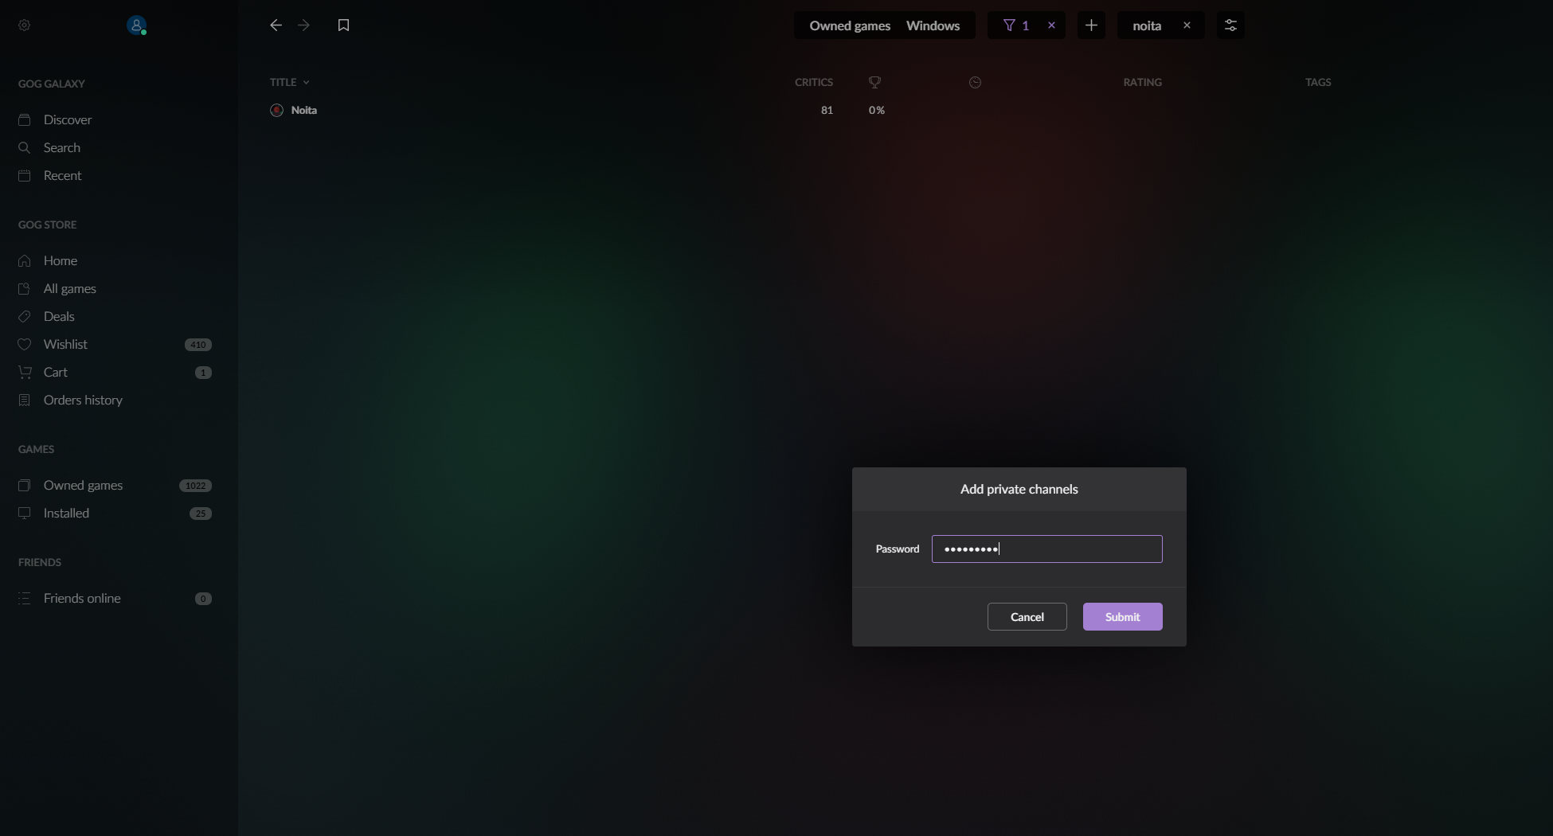This screenshot has width=1553, height=836.
Task: Click the bookmark icon in the toolbar
Action: point(343,25)
